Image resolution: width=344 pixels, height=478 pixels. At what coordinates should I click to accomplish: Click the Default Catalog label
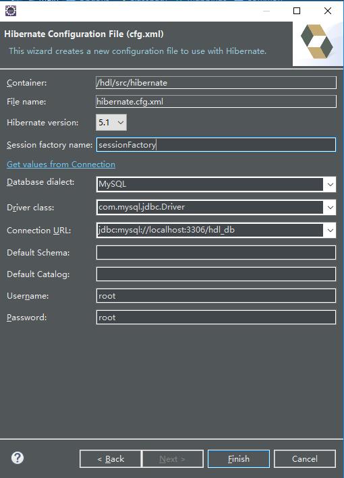38,274
